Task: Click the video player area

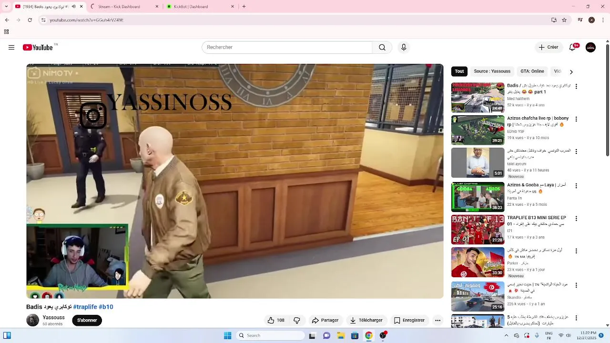Action: (x=234, y=181)
